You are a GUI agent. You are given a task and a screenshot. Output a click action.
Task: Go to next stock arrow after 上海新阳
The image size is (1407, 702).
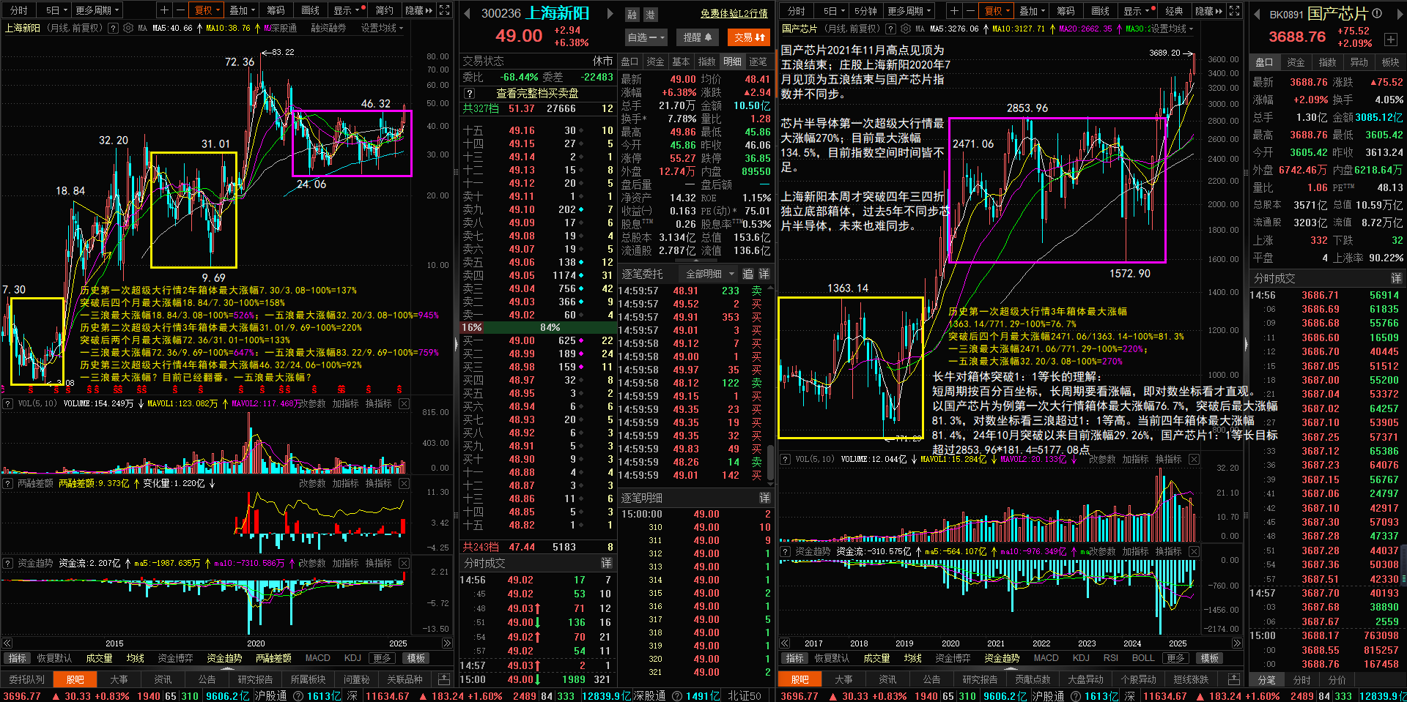pos(609,13)
